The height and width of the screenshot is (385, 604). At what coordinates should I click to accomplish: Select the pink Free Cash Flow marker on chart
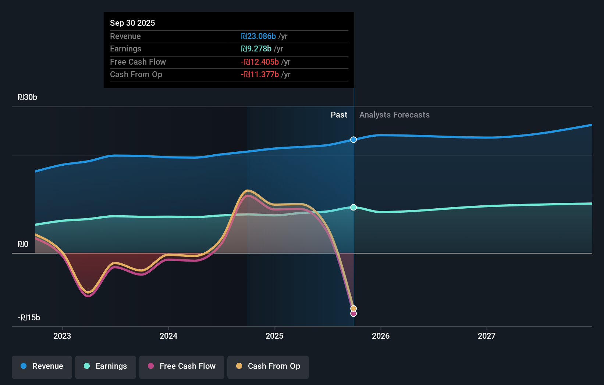(353, 314)
